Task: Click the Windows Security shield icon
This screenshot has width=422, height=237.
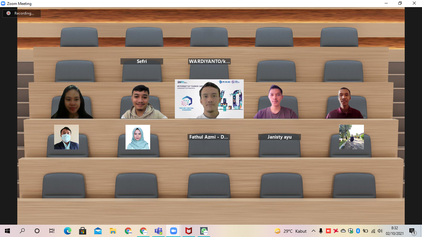Action: [x=351, y=231]
